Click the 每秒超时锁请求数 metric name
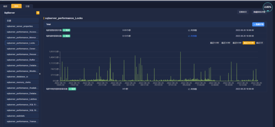 54,36
